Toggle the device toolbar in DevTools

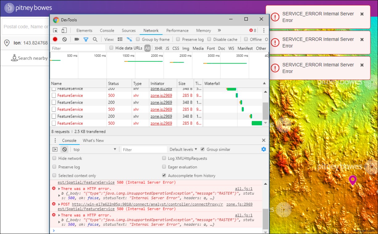pos(64,30)
